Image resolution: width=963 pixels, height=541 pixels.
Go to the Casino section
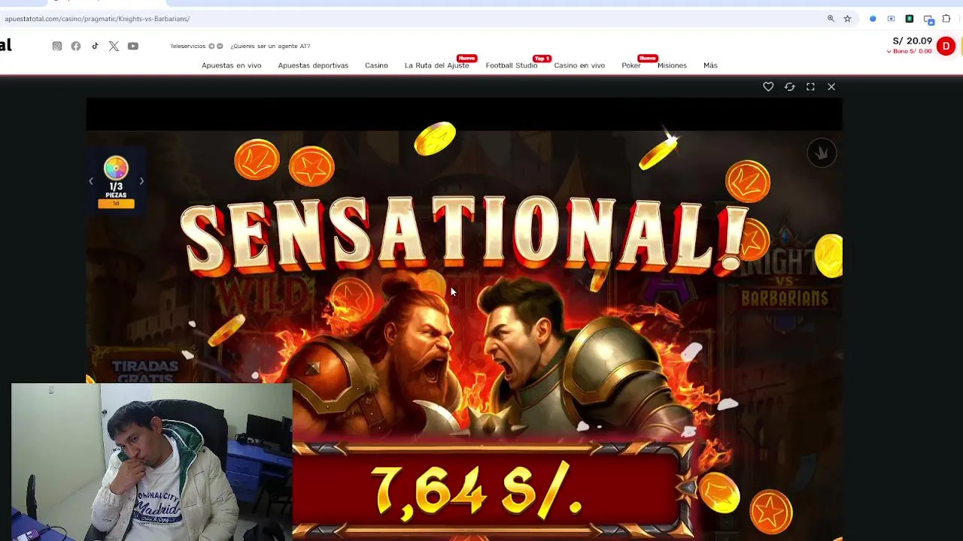click(x=376, y=65)
